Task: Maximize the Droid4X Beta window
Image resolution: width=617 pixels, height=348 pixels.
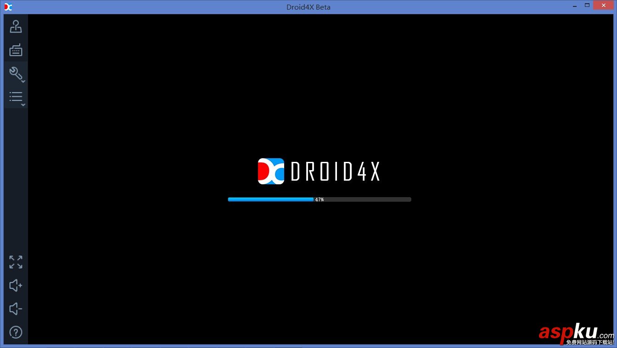Action: pyautogui.click(x=587, y=5)
